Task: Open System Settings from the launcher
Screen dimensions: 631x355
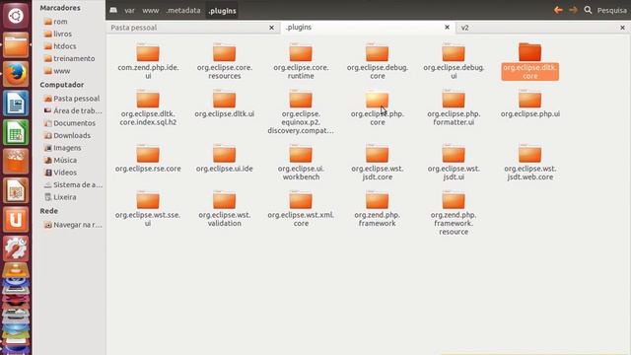Action: point(16,248)
